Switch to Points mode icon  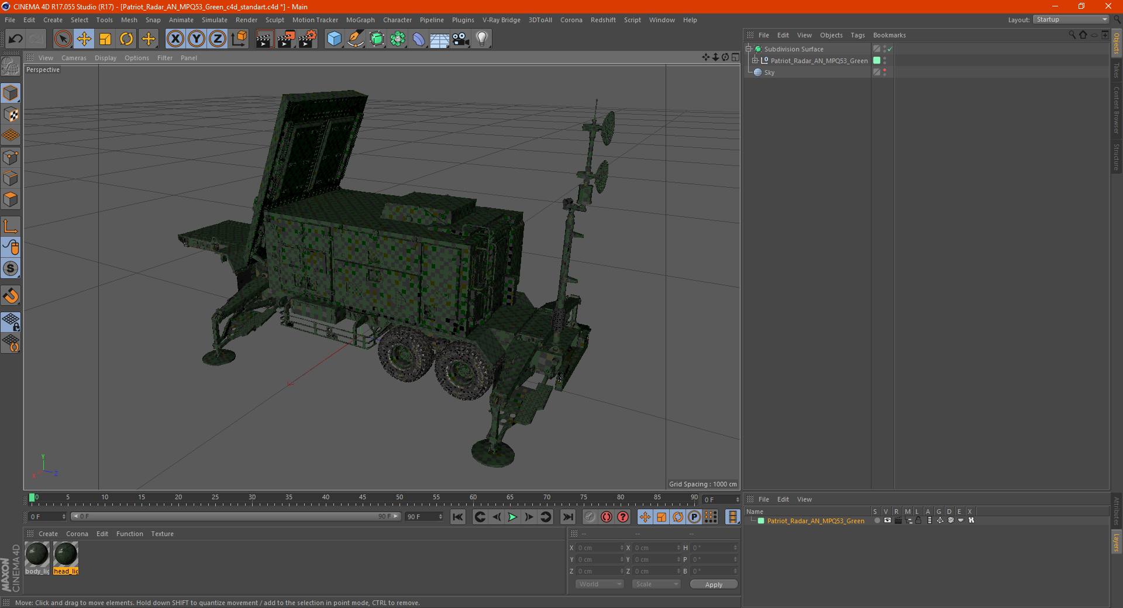11,157
